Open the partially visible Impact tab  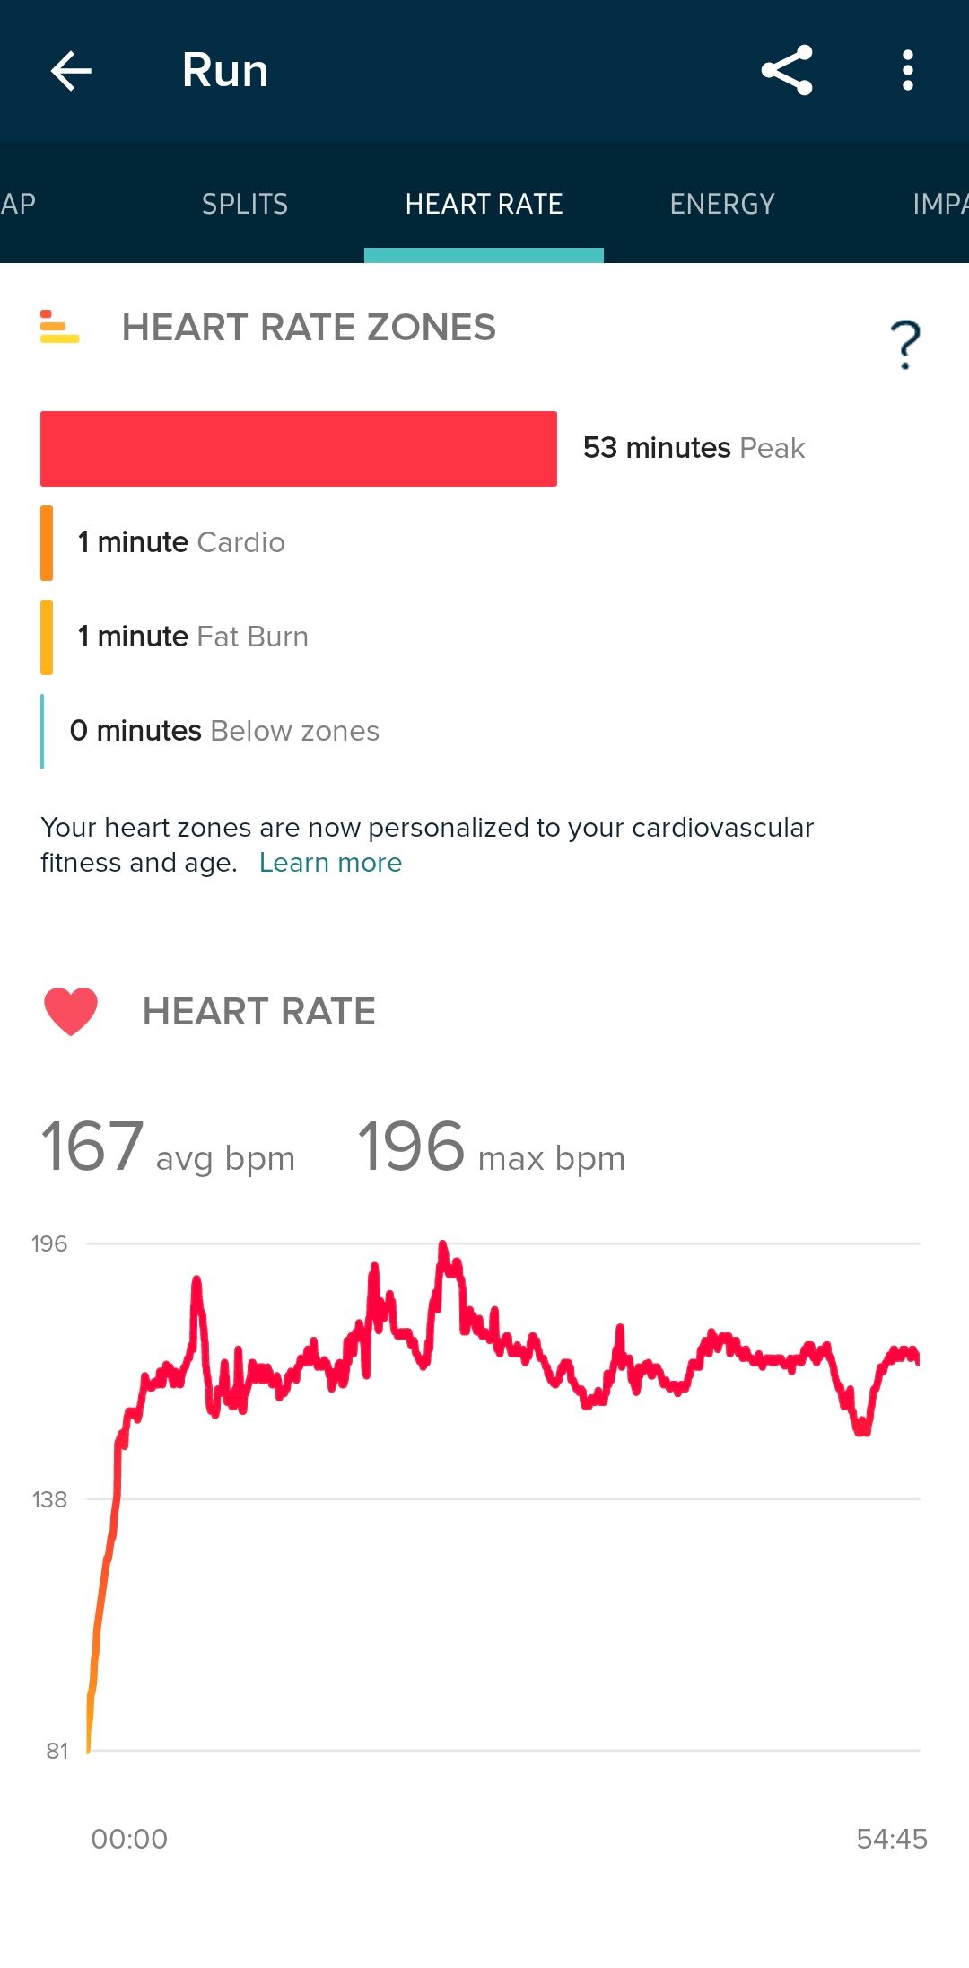point(938,204)
